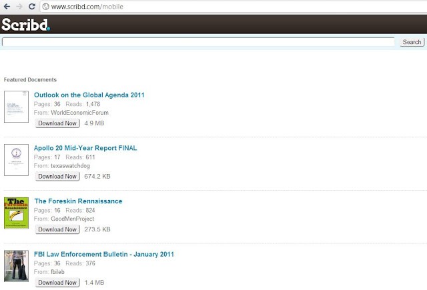Screen dimensions: 427x290
Task: Click the green Foreskin Rennaissance cover thumbnail
Action: pos(16,213)
